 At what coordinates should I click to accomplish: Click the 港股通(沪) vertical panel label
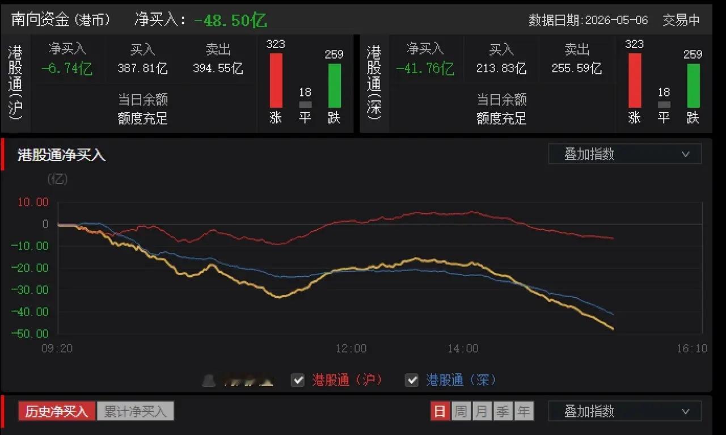[15, 83]
